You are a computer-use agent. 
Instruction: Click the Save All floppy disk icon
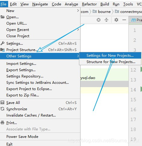coord(2,103)
